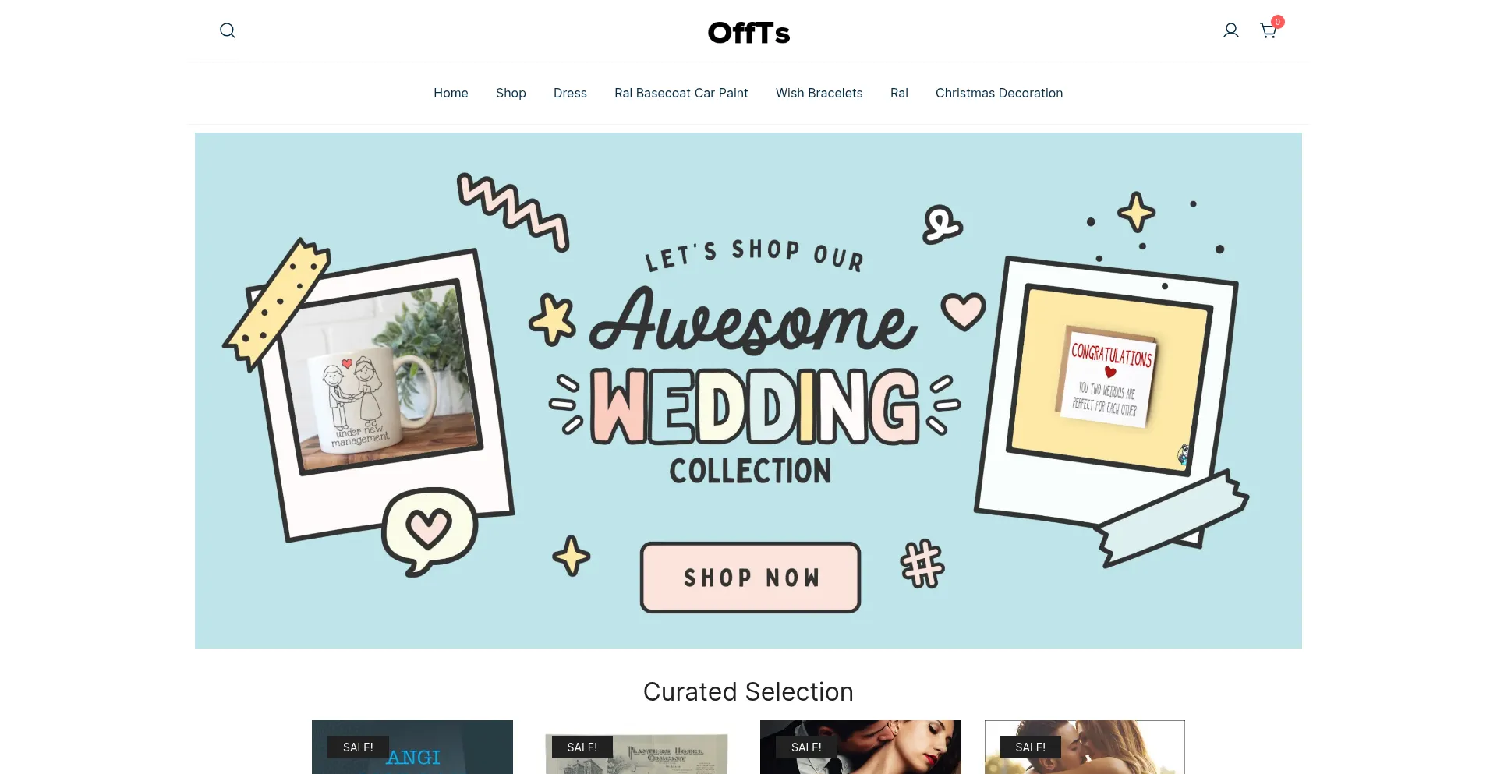The image size is (1497, 774).
Task: Click SALE! badge on fourth product
Action: coord(1030,747)
